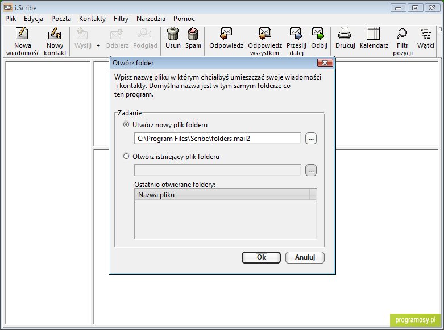This screenshot has height=330, width=444.
Task: Click the plus between Wyślij and Odbierz
Action: (98, 45)
